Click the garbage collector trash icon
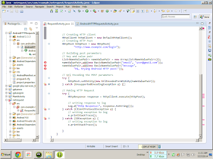The height and width of the screenshot is (159, 213). 159,147
